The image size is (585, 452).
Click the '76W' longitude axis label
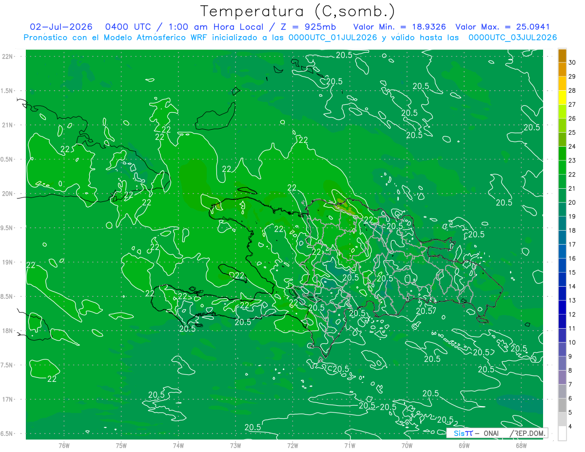(x=64, y=445)
